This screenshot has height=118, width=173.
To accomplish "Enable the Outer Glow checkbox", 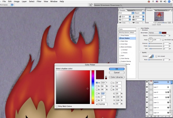I will [x=120, y=41].
